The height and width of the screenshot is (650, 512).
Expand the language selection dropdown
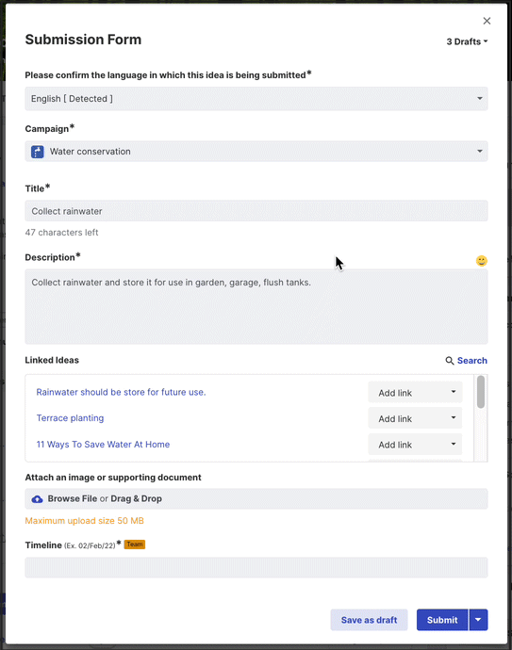click(256, 99)
